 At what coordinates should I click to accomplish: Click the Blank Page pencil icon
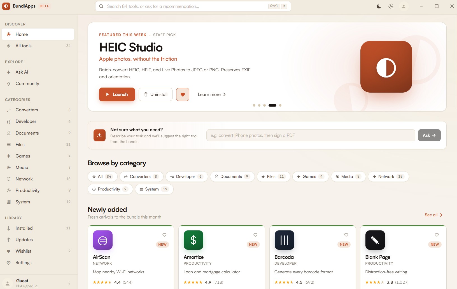(375, 240)
